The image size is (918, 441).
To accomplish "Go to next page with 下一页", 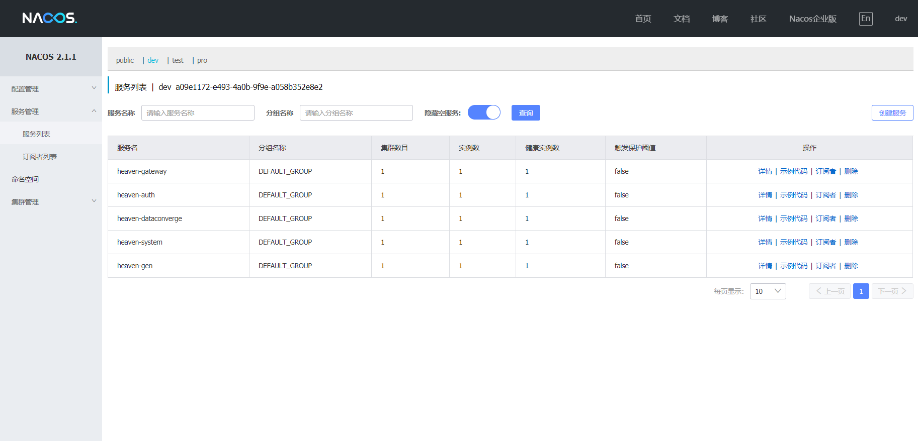I will pyautogui.click(x=892, y=291).
